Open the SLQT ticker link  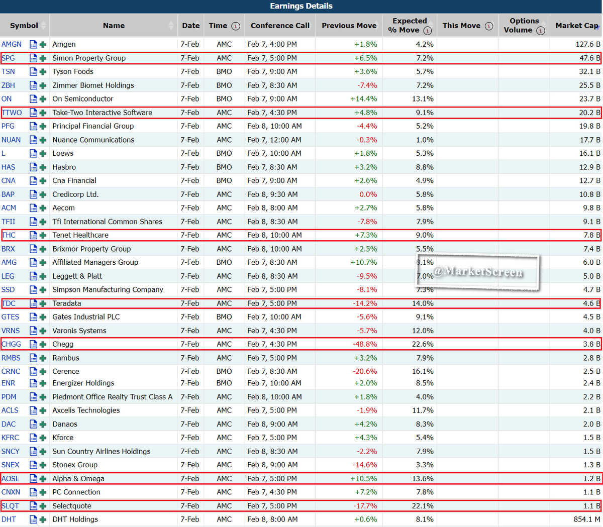11,506
